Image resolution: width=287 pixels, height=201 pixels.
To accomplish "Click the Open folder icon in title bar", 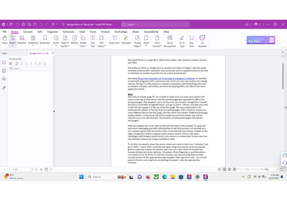I will coord(11,24).
